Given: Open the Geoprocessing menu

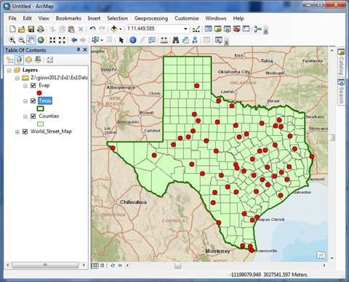Looking at the screenshot, I should coord(151,18).
